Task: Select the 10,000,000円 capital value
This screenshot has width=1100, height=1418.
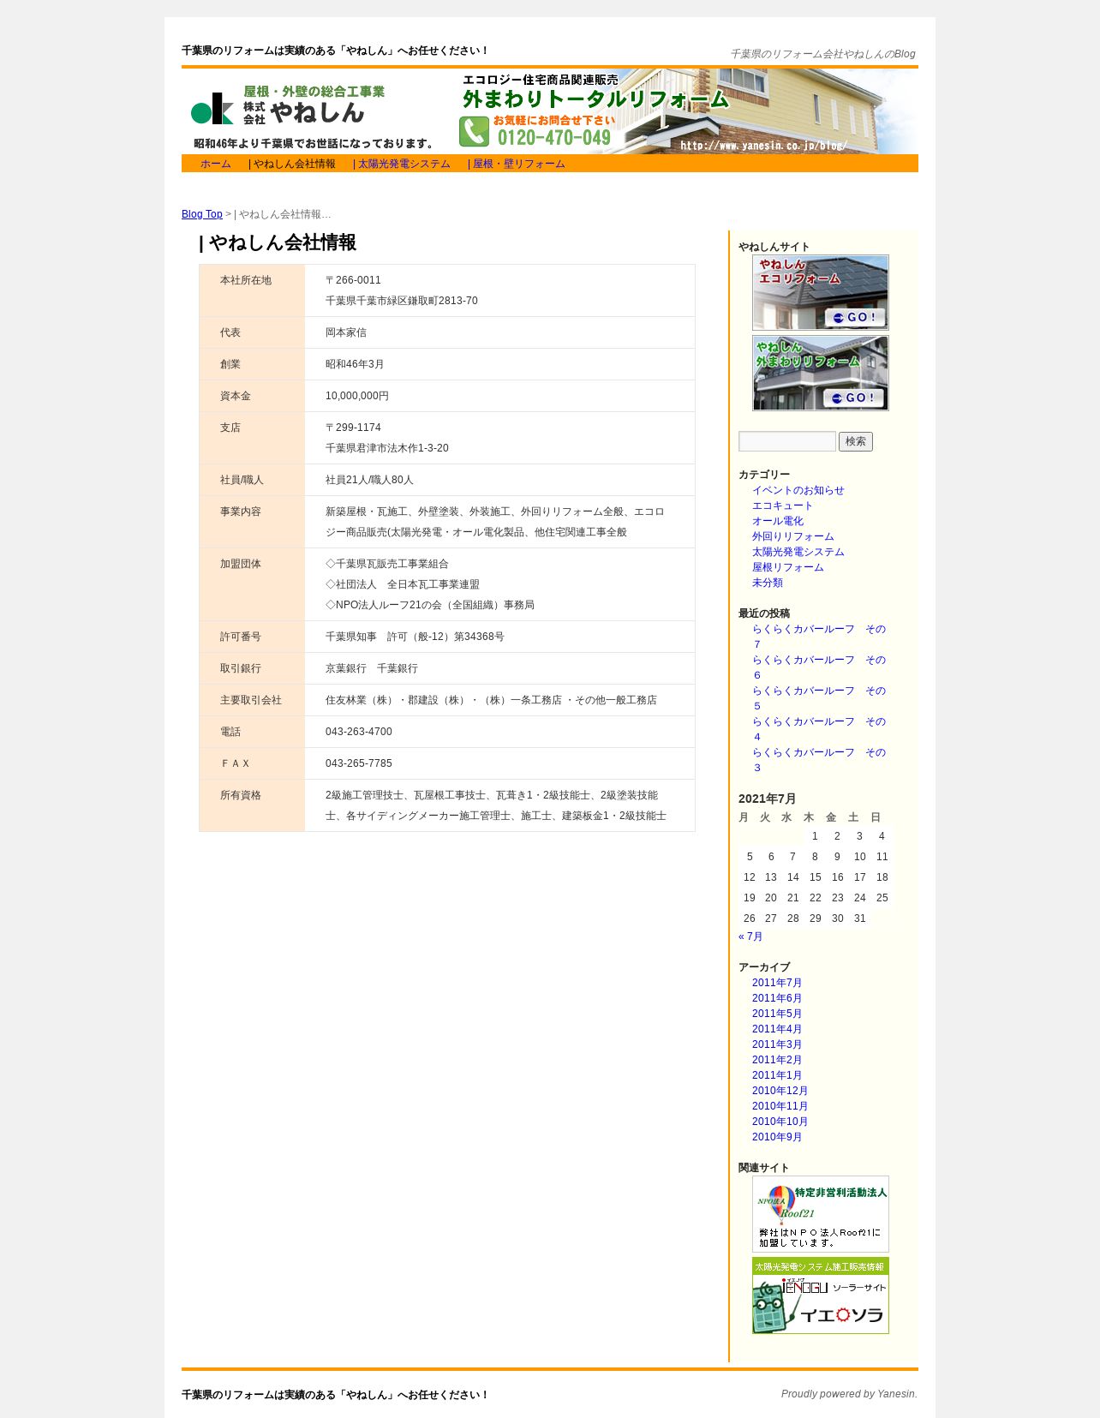Action: tap(357, 396)
